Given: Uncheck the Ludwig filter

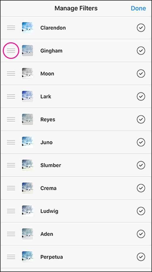Looking at the screenshot, I should (x=141, y=211).
